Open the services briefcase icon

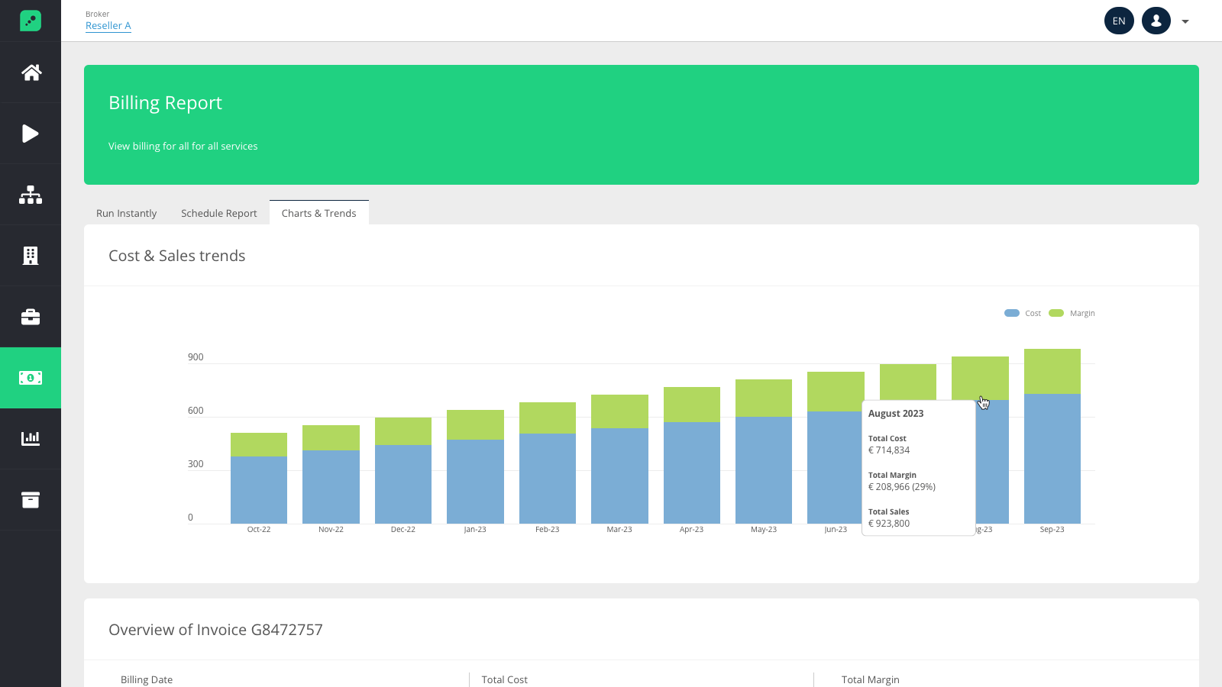click(x=31, y=316)
